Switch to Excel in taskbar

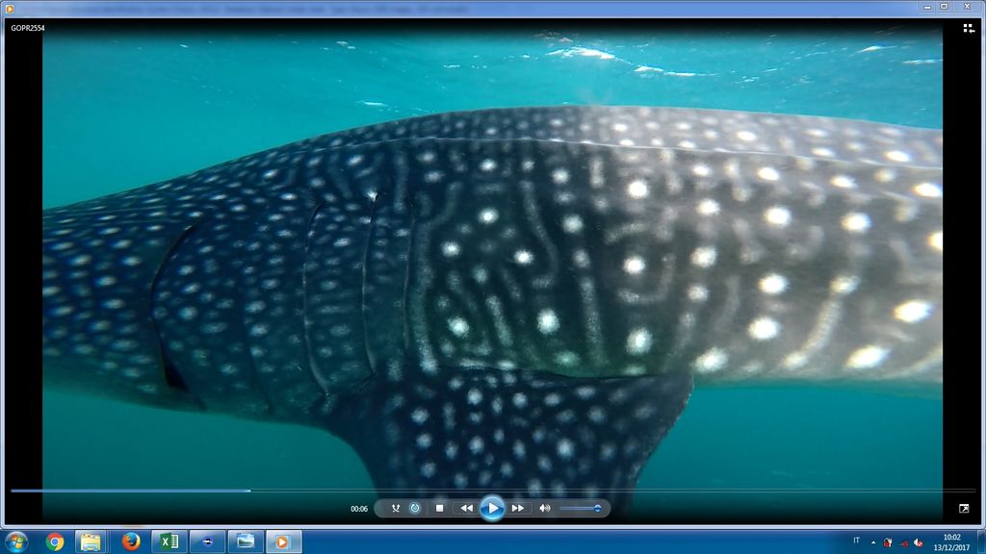coord(169,541)
